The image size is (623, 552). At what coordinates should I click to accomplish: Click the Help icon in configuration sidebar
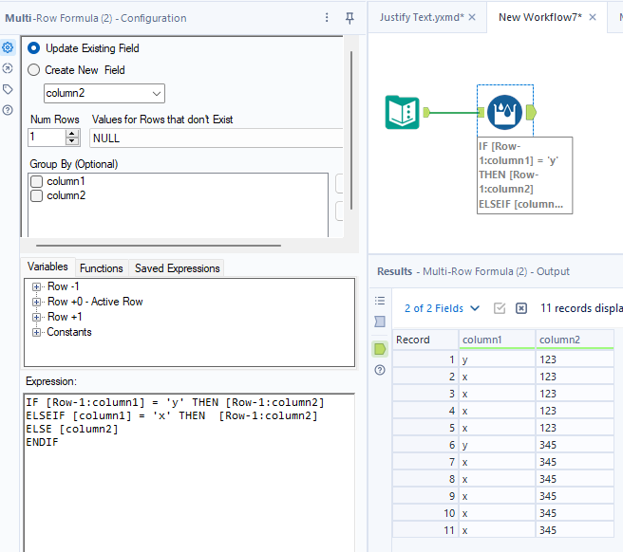[9, 110]
